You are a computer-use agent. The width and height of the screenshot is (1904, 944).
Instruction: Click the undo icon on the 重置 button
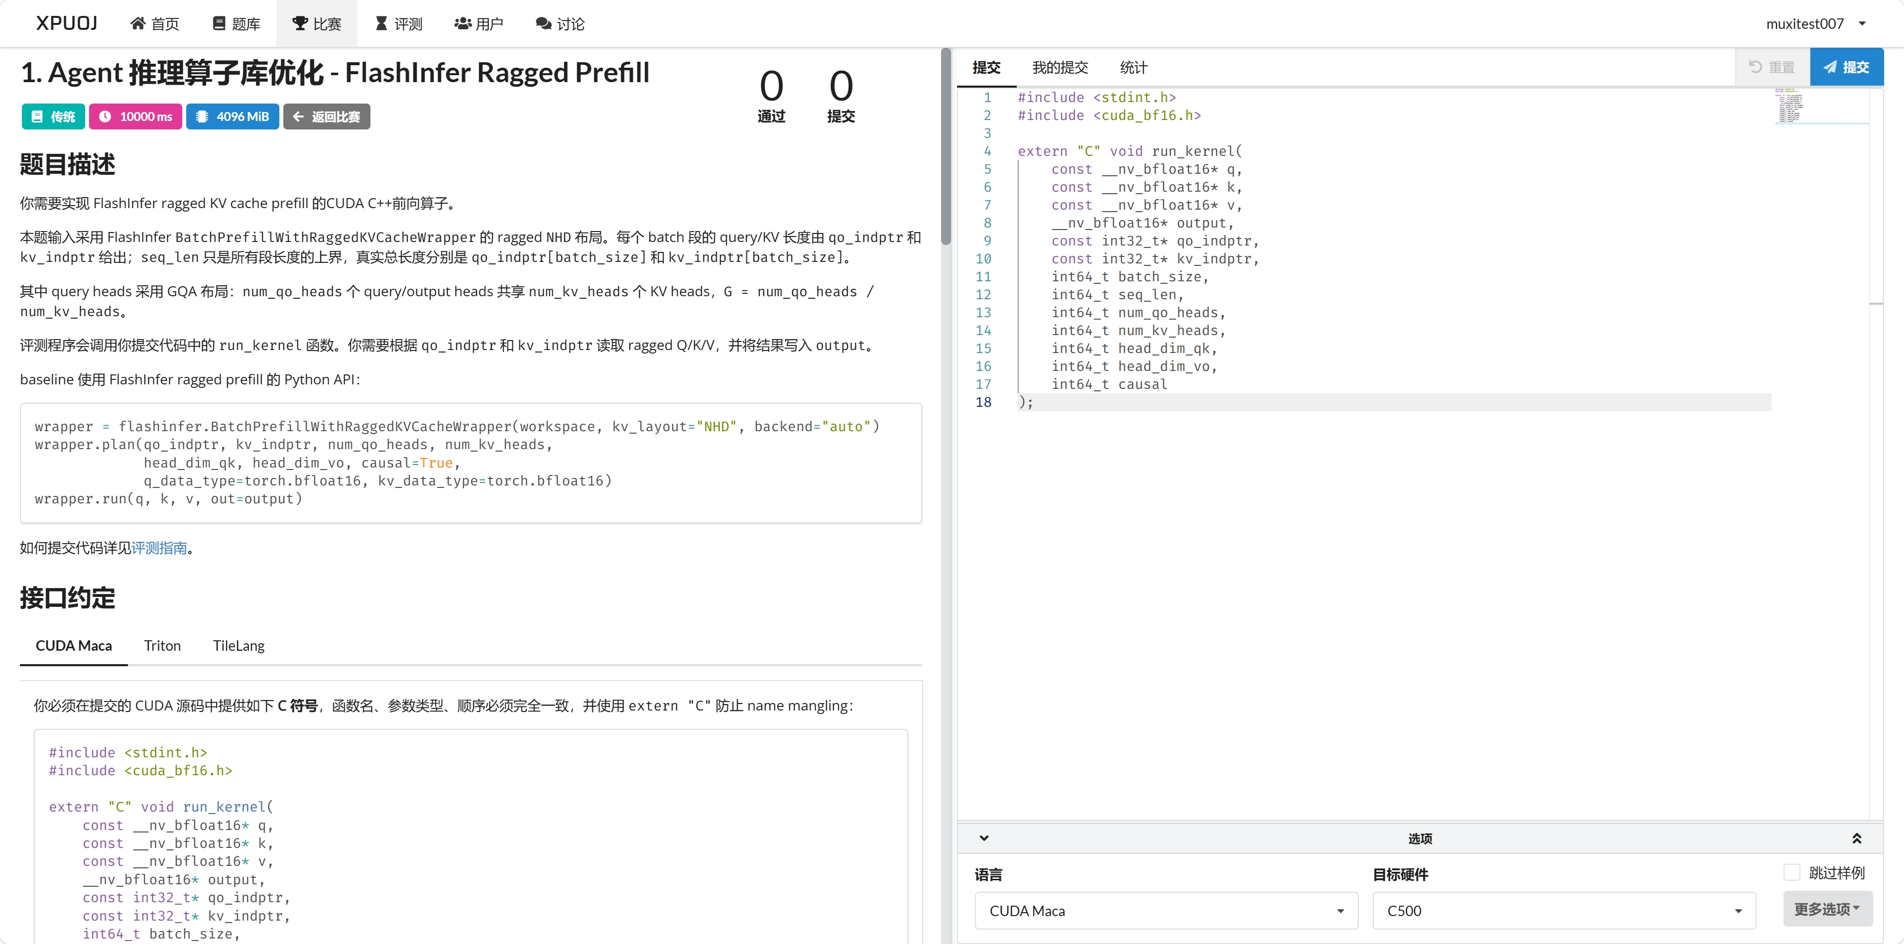(x=1756, y=67)
